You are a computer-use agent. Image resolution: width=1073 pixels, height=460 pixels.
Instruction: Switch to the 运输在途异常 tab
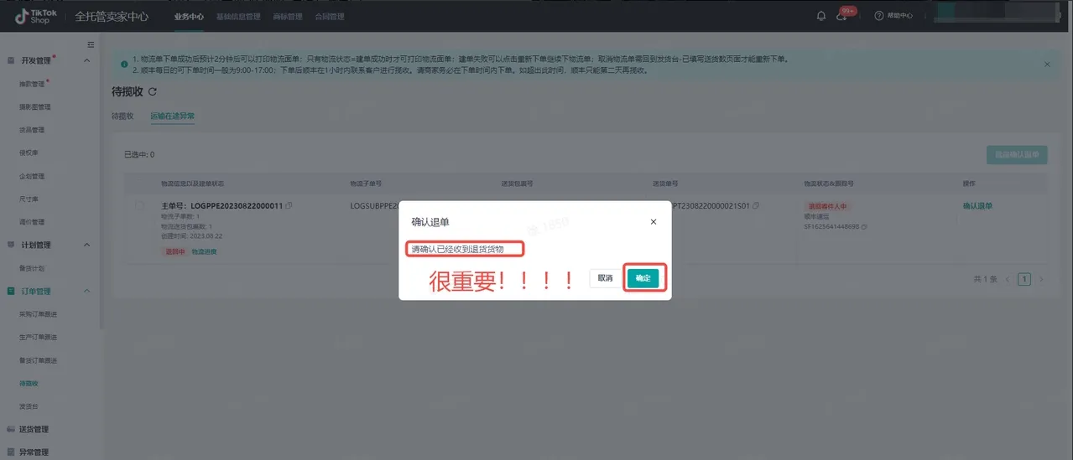[x=172, y=116]
